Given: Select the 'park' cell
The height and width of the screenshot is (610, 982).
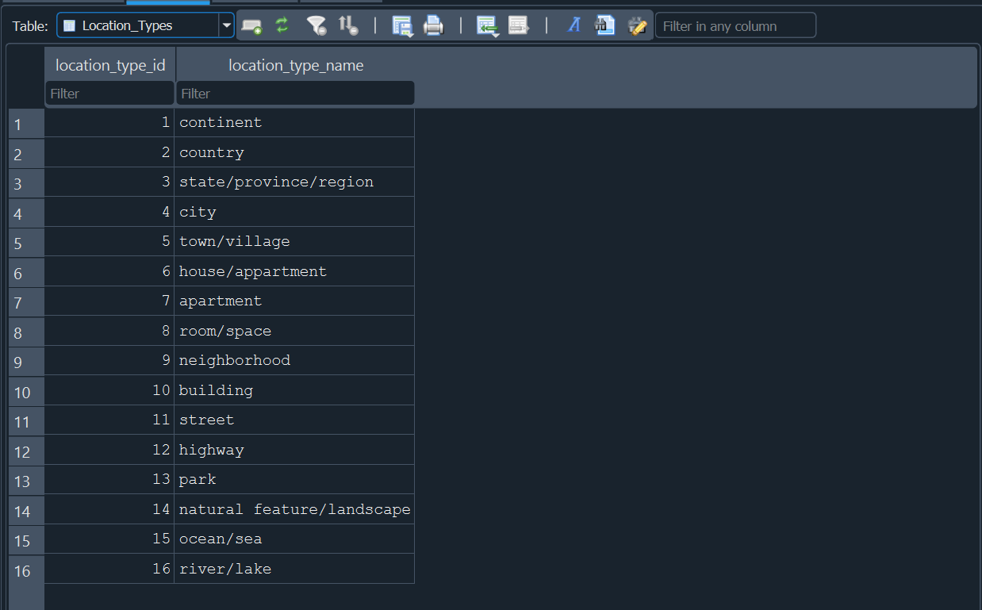Looking at the screenshot, I should click(x=294, y=480).
